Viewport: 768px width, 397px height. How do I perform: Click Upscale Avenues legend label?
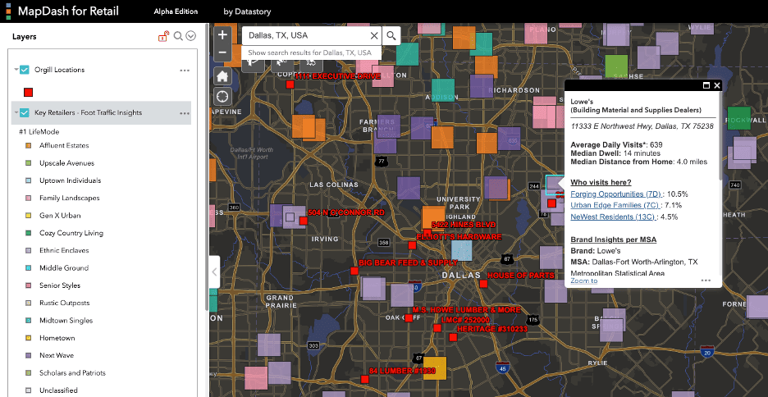[x=66, y=163]
